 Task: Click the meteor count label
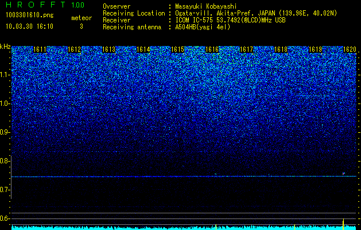point(81,18)
